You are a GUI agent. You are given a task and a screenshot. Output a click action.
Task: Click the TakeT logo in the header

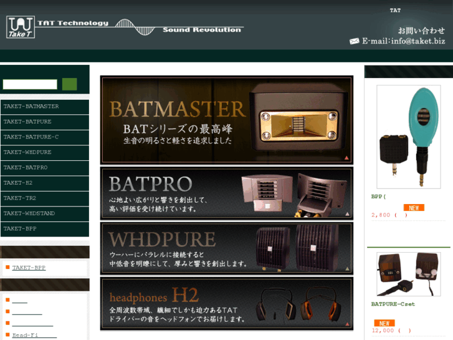[21, 27]
